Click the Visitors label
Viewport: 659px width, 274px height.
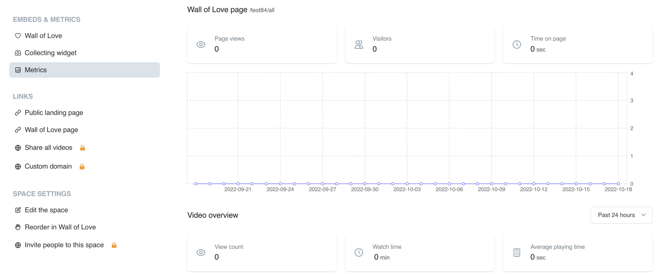[382, 39]
